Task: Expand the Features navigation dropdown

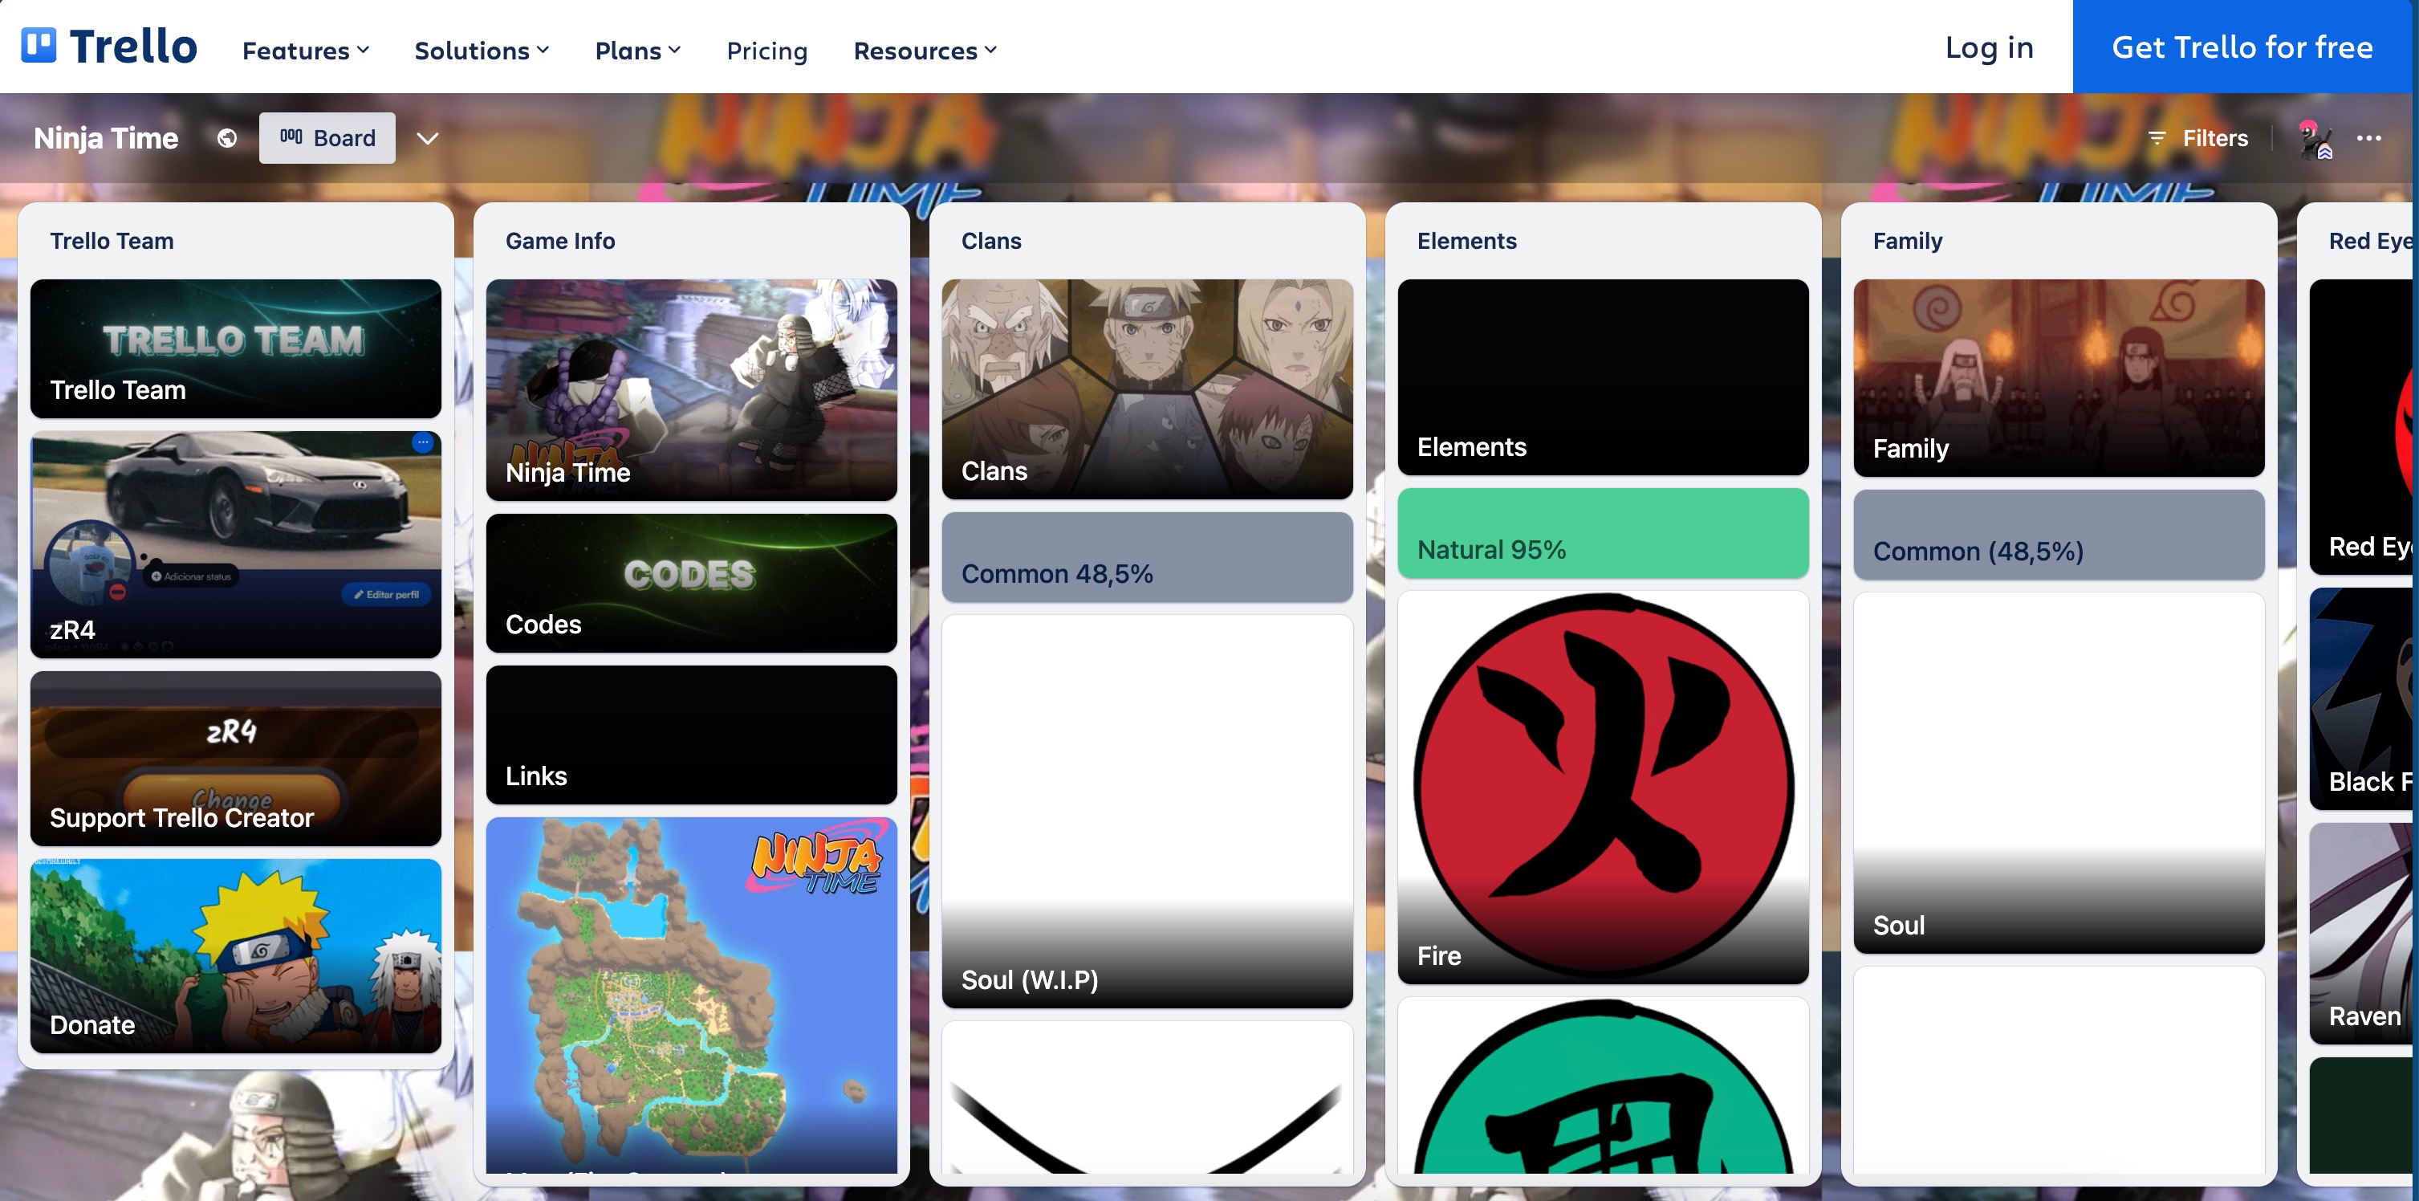Action: point(304,50)
